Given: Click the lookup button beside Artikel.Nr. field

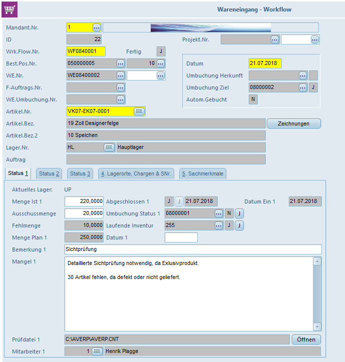Looking at the screenshot, I should coord(139,111).
